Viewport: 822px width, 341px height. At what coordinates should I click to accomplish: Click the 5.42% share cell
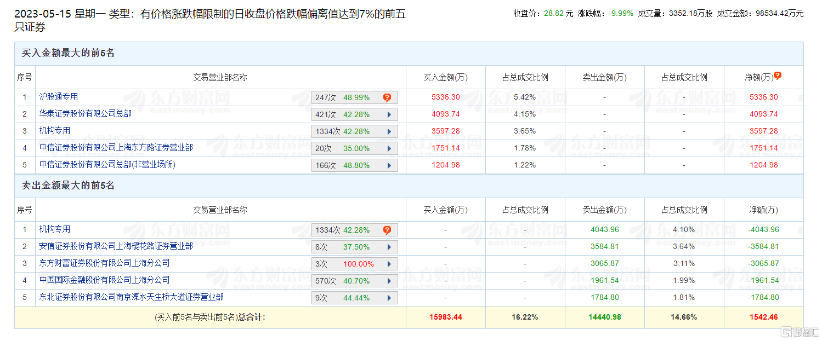tap(525, 97)
